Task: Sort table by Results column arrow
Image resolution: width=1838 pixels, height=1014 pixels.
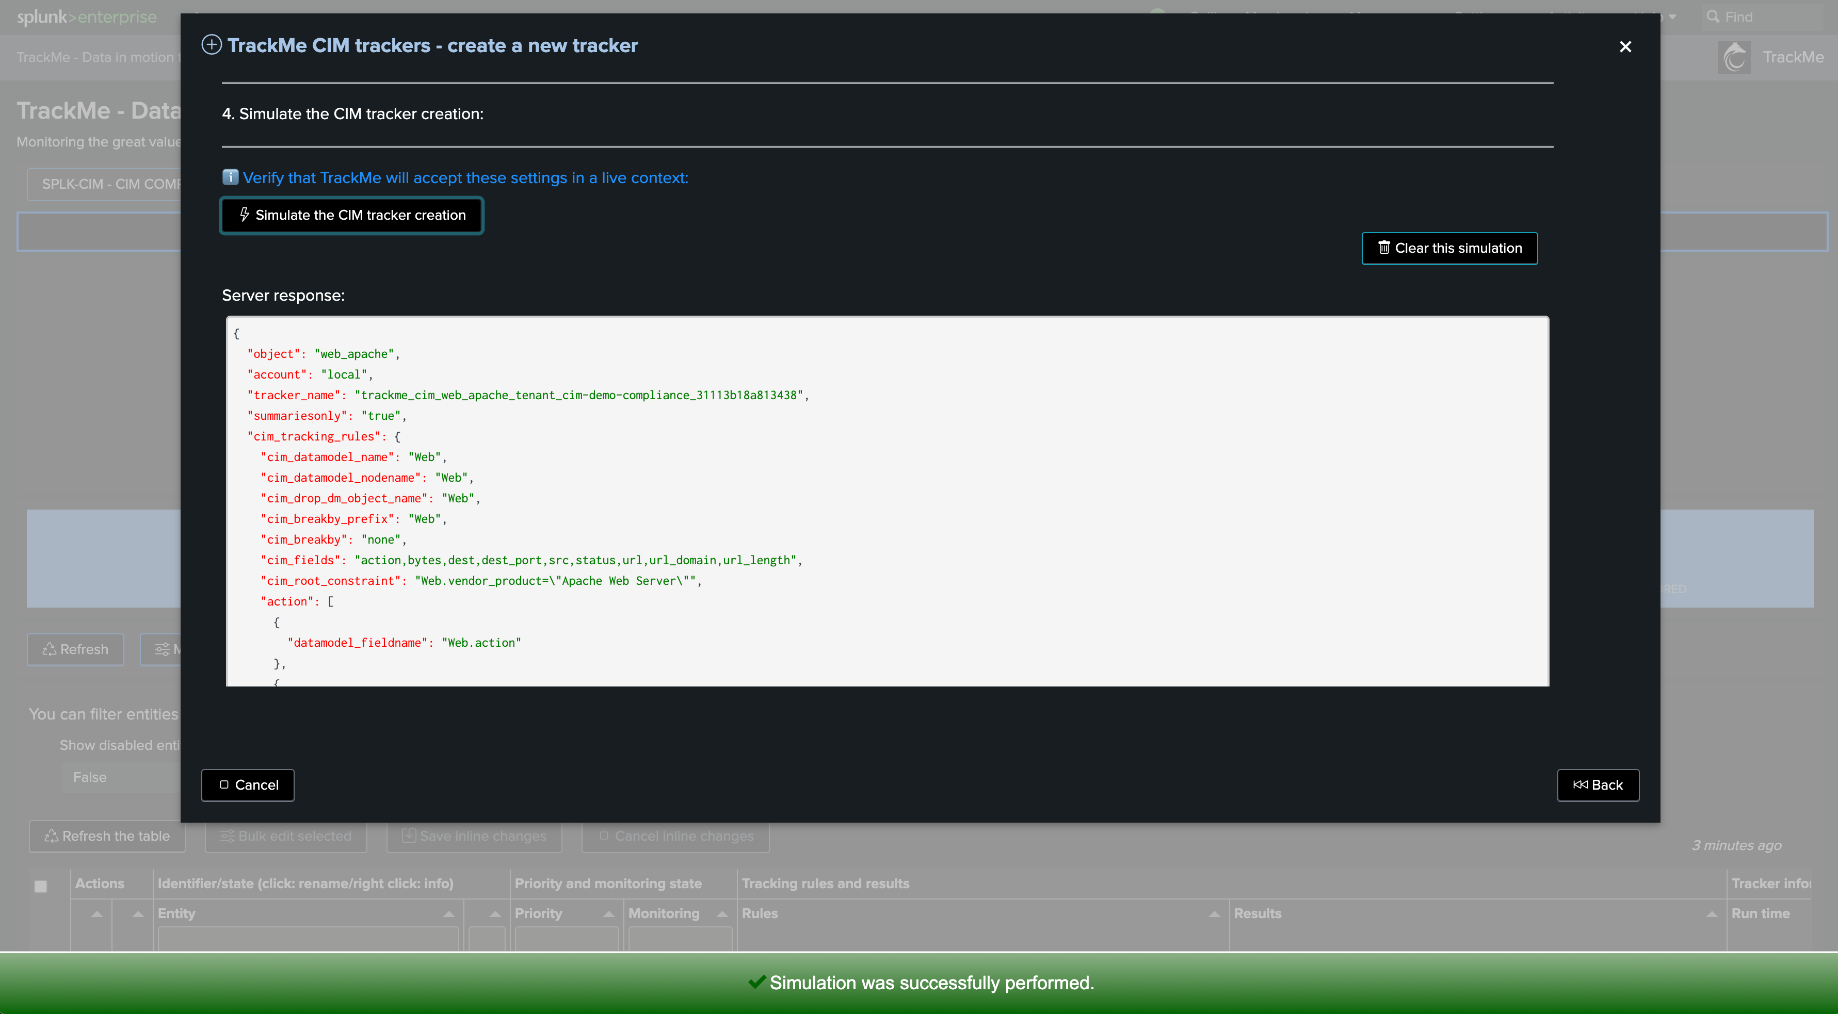Action: pyautogui.click(x=1712, y=913)
